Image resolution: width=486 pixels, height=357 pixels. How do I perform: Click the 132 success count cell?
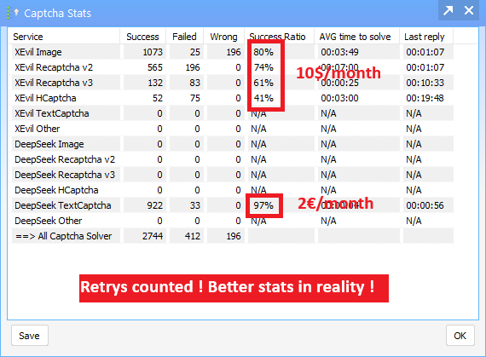coord(145,83)
